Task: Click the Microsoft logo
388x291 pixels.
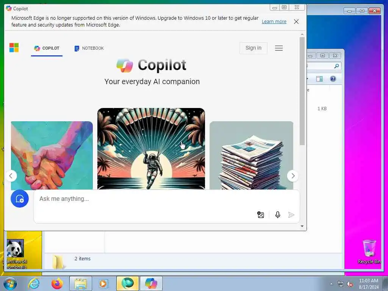Action: [14, 47]
